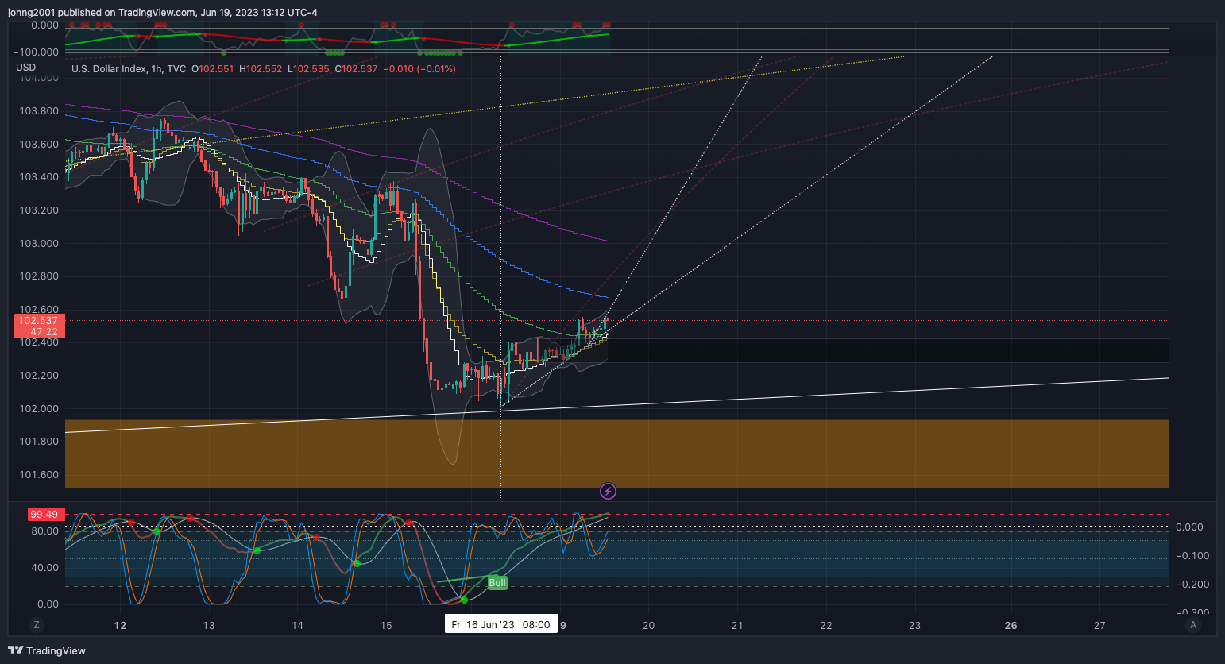Click date 15 on the time axis

pyautogui.click(x=386, y=626)
